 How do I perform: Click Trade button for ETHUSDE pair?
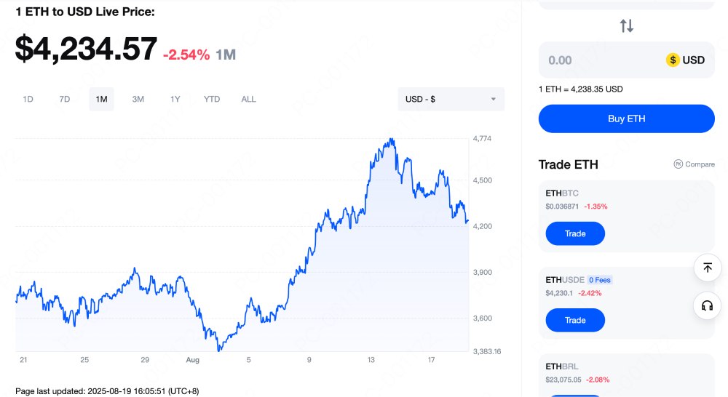575,320
